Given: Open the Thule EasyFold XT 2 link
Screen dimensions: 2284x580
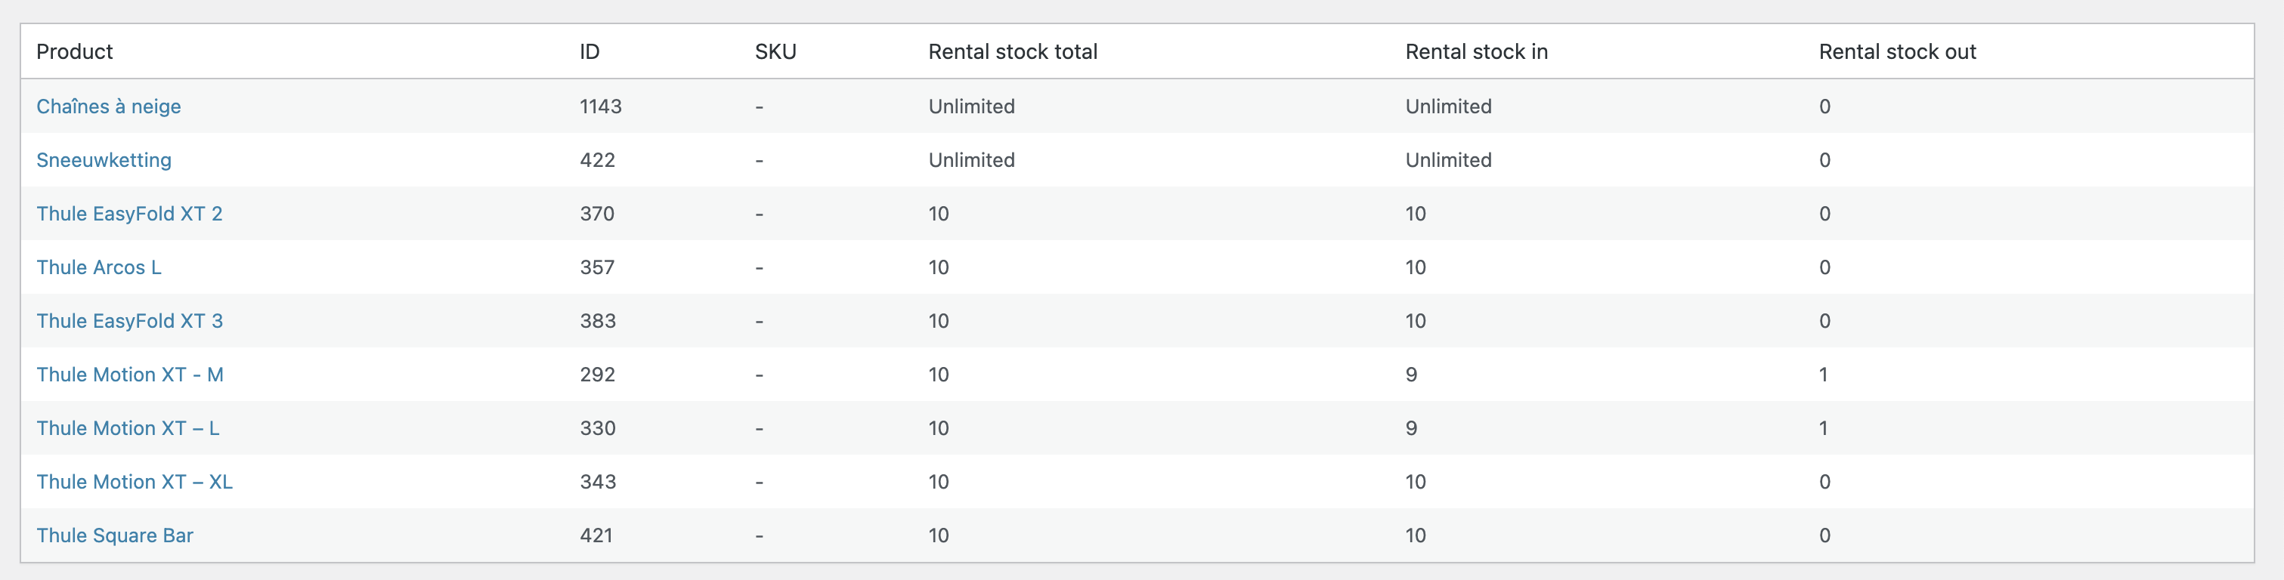Looking at the screenshot, I should 129,214.
